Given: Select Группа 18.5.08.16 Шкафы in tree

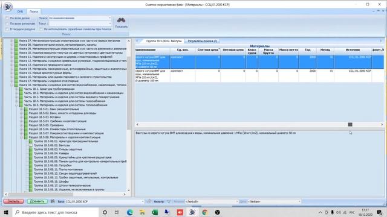Looking at the screenshot, I should (51, 181).
